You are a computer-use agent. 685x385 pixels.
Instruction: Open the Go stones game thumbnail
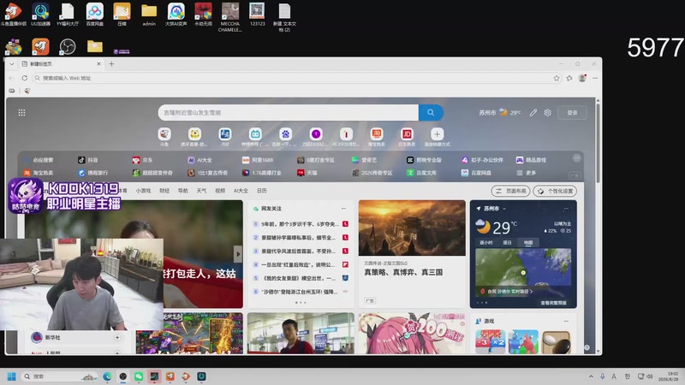[556, 341]
